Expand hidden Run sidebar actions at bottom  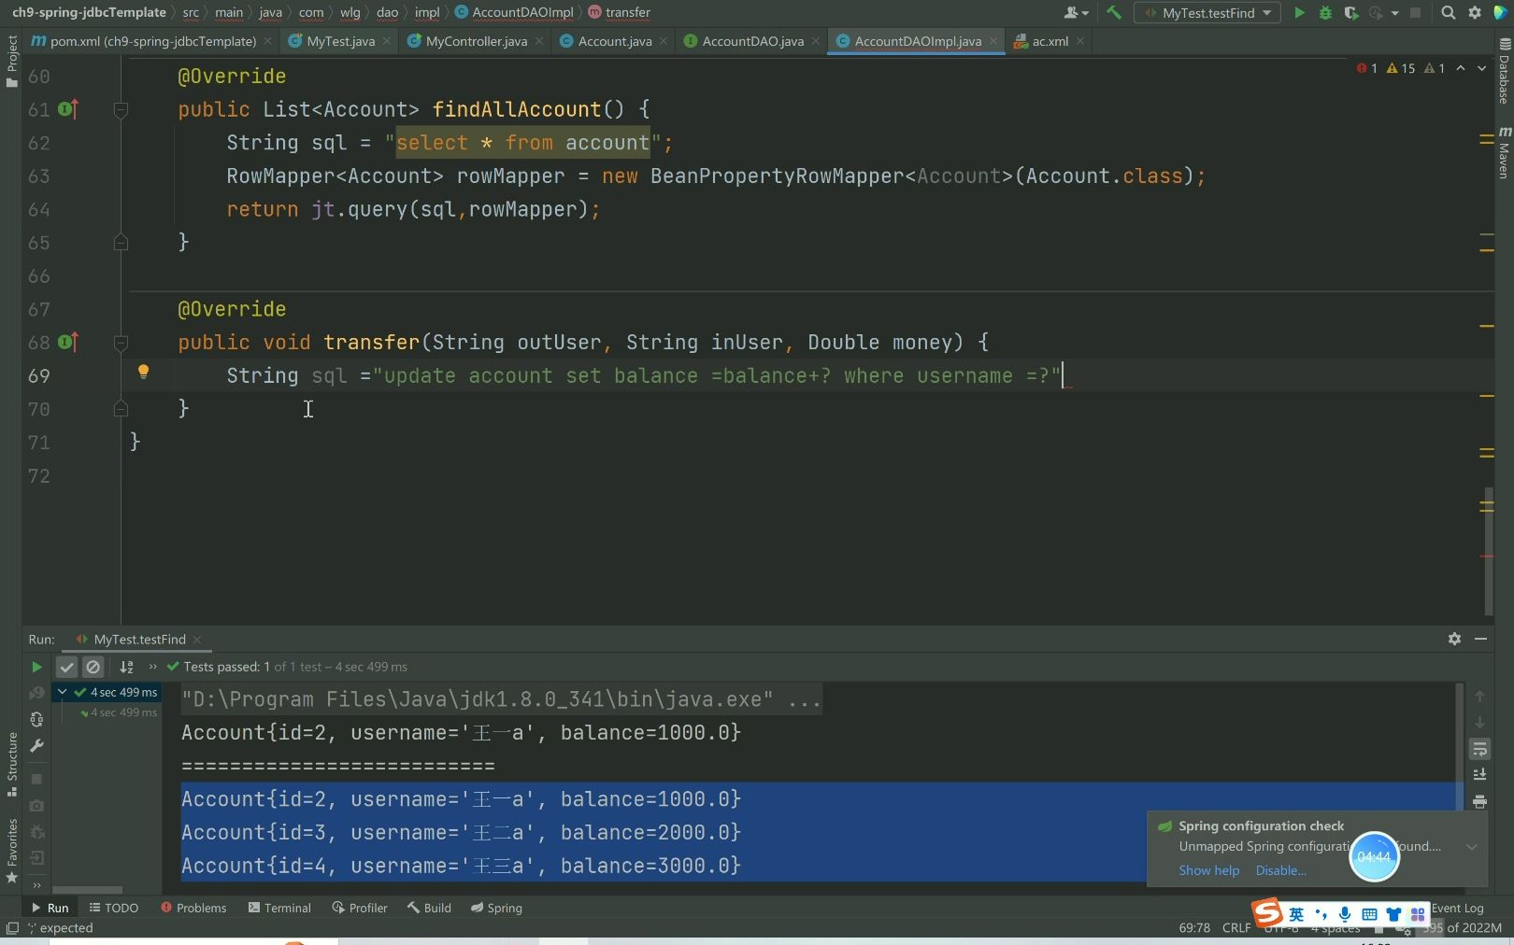(x=36, y=885)
